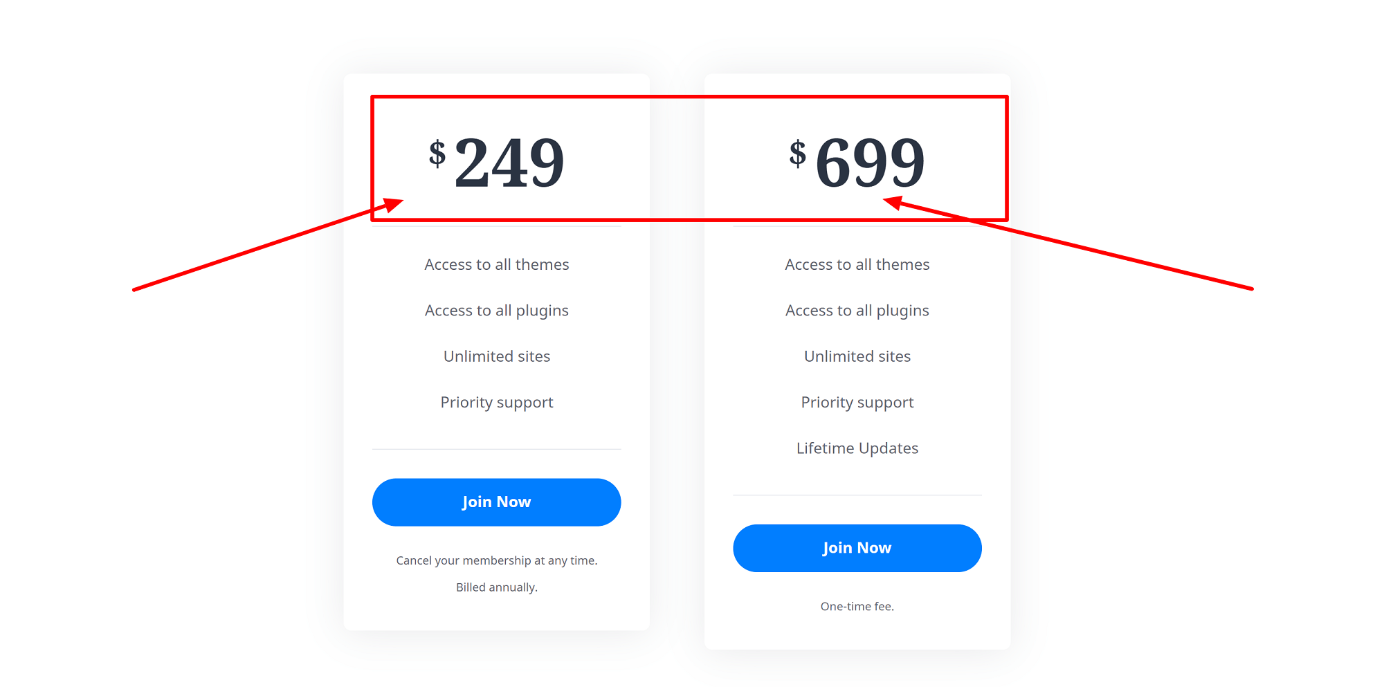Image resolution: width=1384 pixels, height=687 pixels.
Task: Click 'Unlimited sites' in the $699 plan
Action: 857,356
